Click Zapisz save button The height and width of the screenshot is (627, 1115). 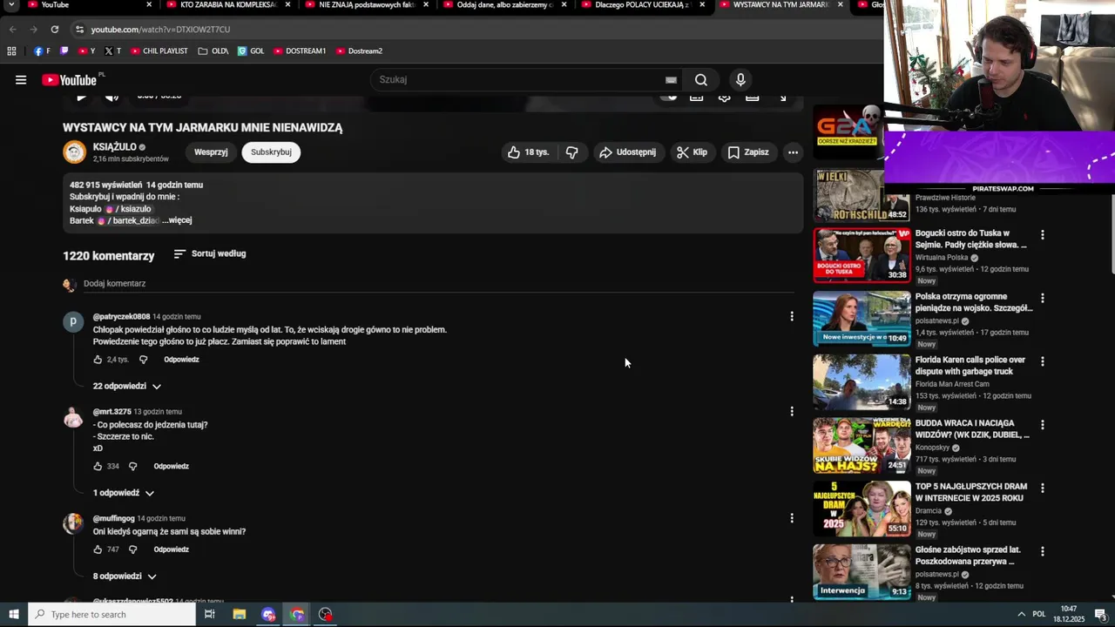pos(748,152)
